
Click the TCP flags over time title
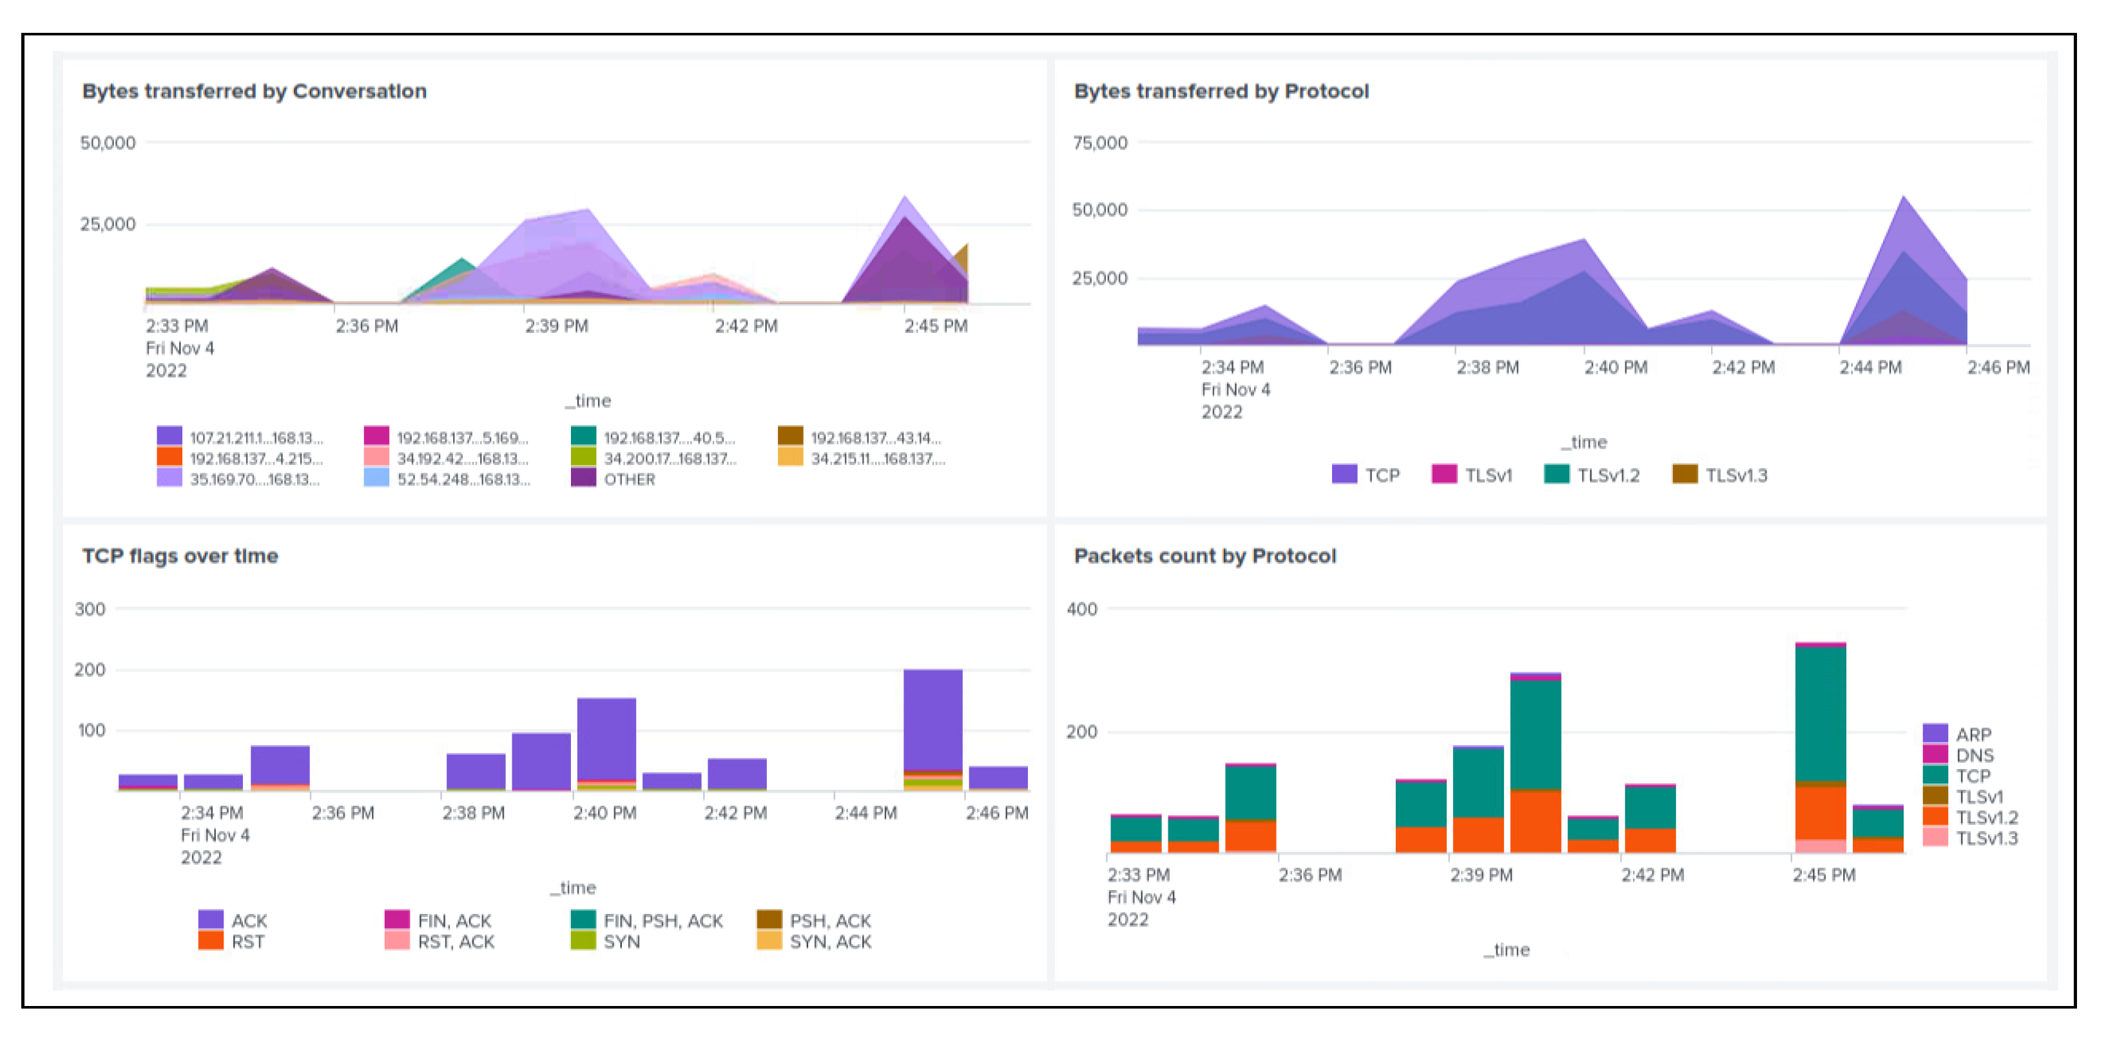(x=180, y=556)
